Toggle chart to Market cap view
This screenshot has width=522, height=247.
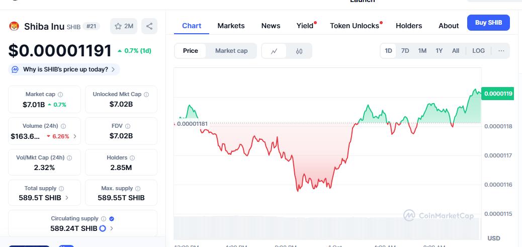pyautogui.click(x=231, y=51)
